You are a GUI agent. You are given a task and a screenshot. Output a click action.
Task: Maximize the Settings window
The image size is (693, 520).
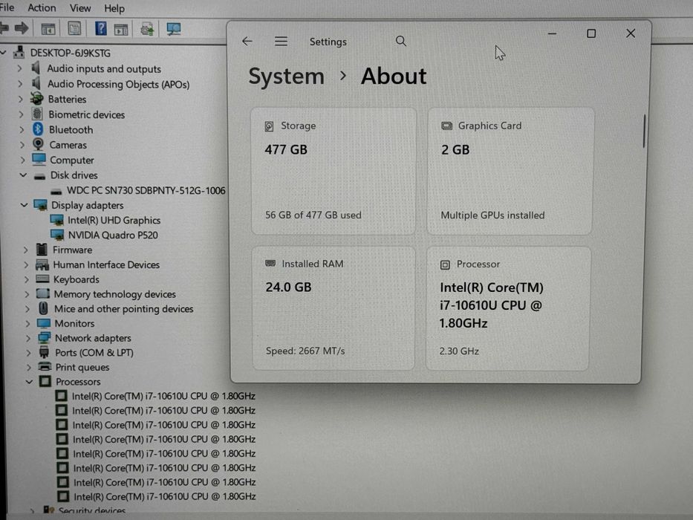[591, 33]
